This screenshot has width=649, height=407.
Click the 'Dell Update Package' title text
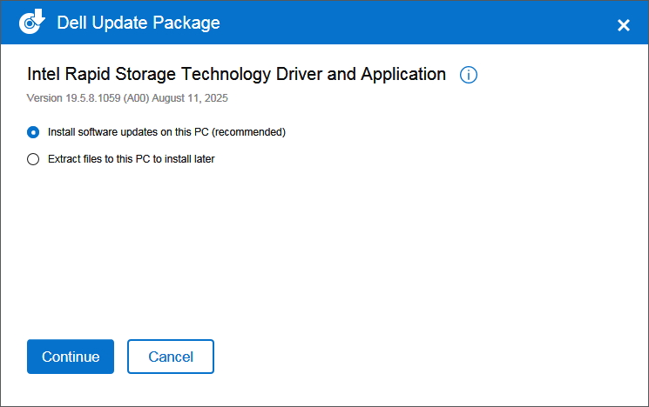[x=139, y=23]
